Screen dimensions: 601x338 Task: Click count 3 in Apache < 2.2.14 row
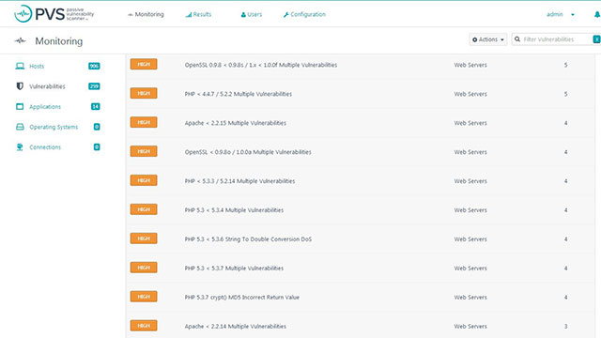pos(565,327)
